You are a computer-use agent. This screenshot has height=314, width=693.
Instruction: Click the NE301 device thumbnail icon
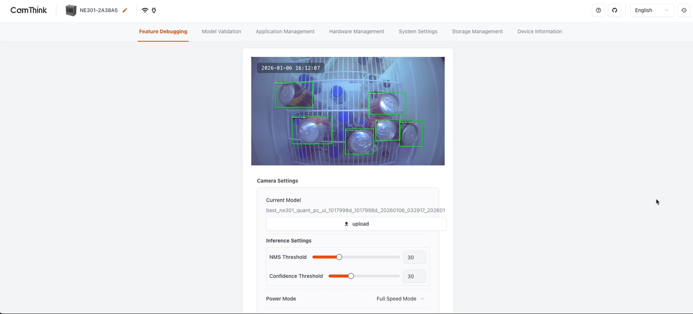(x=71, y=10)
